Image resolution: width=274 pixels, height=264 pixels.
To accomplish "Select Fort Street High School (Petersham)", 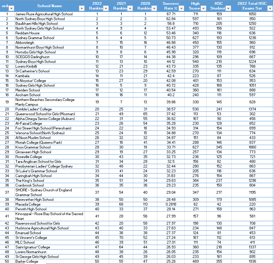I will pos(50,128).
